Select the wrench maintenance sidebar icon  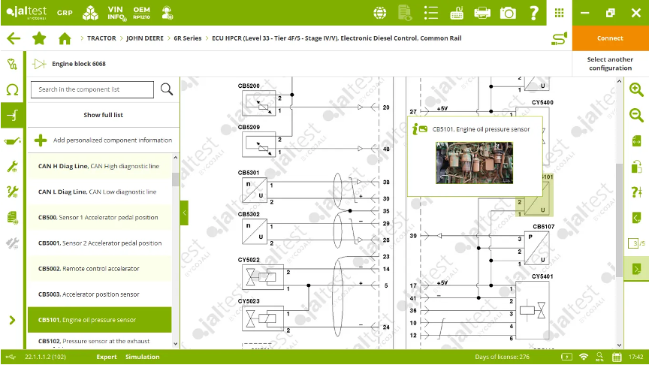(12, 166)
